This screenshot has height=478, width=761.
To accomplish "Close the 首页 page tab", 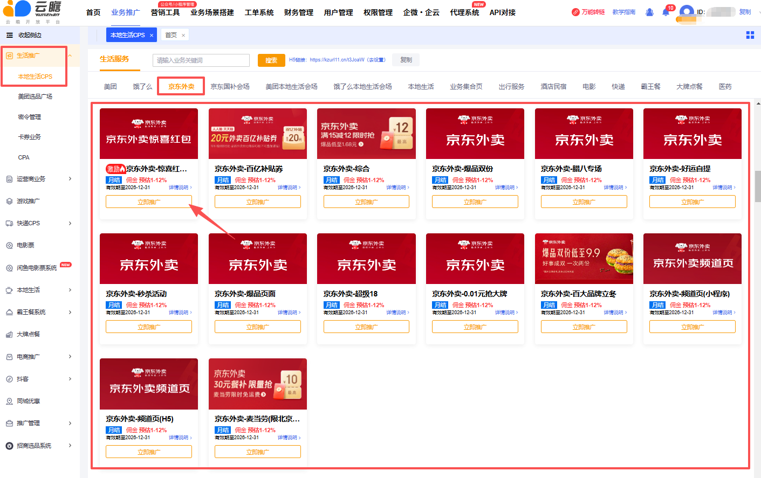I will [x=183, y=36].
